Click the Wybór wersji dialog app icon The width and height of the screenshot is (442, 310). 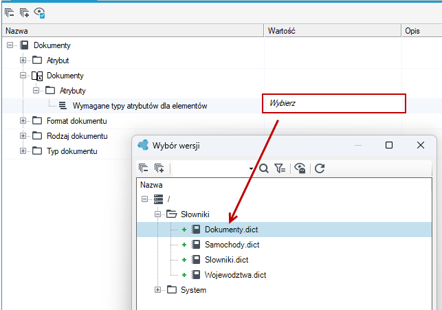pyautogui.click(x=143, y=145)
